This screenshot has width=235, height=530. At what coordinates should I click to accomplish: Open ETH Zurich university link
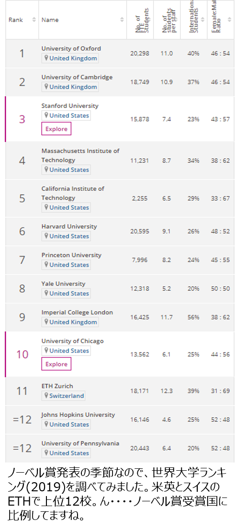57,386
